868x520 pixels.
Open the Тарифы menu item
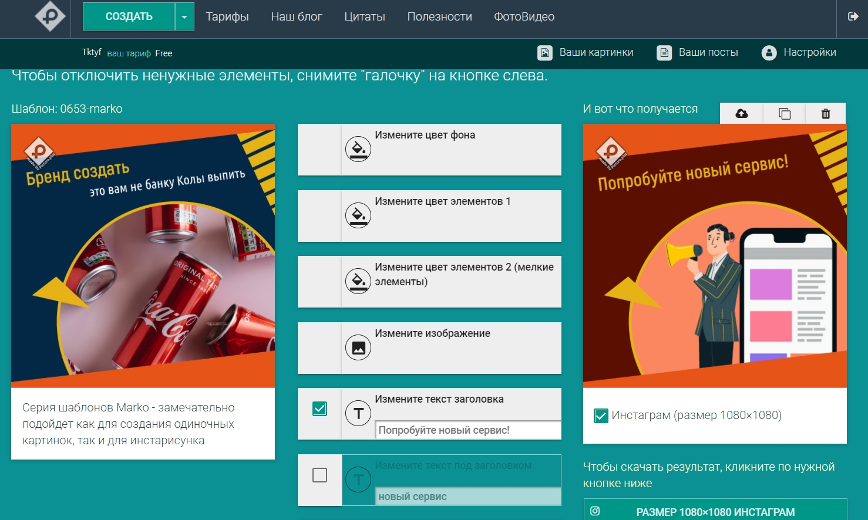click(x=227, y=17)
